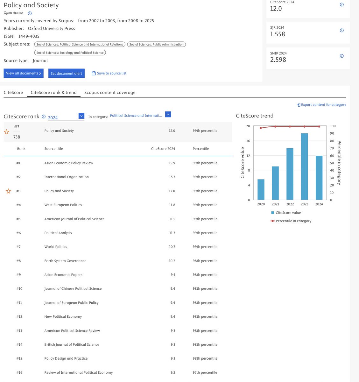The image size is (359, 382).
Task: Click the Rank column header
Action: [x=21, y=149]
